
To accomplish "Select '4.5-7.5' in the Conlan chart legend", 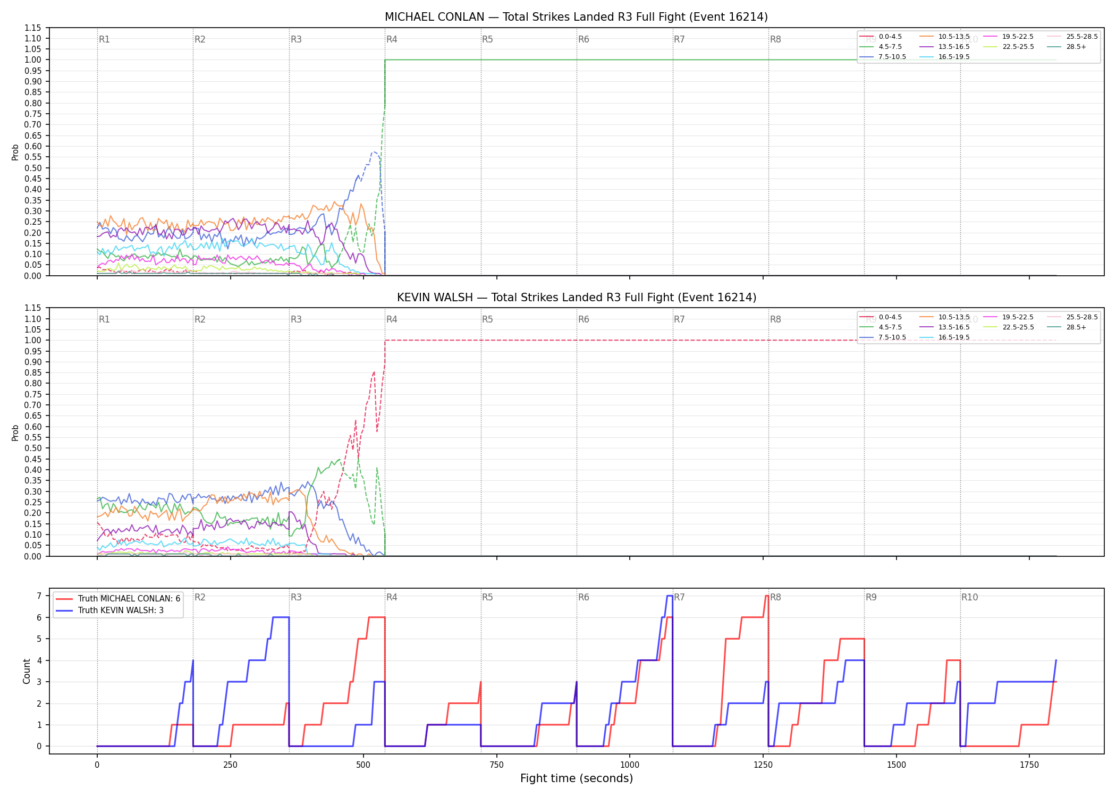I will pos(890,47).
